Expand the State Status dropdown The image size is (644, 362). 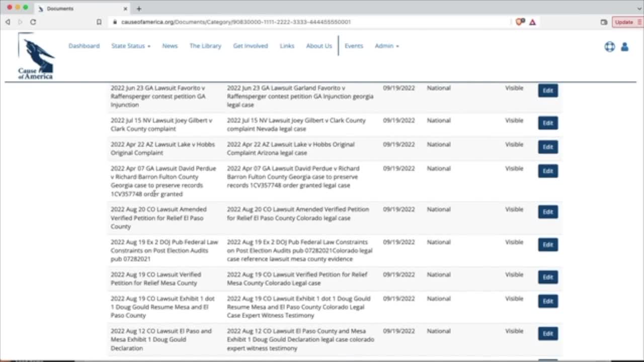point(131,46)
